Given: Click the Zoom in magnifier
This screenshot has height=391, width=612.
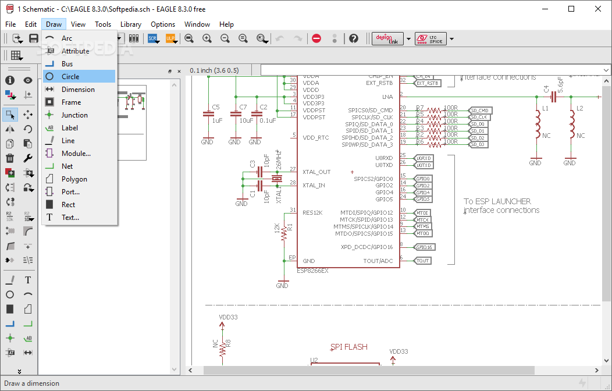Looking at the screenshot, I should point(207,38).
